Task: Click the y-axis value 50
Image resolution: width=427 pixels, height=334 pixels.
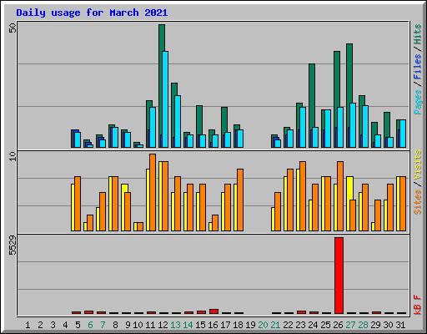Action: pos(13,28)
